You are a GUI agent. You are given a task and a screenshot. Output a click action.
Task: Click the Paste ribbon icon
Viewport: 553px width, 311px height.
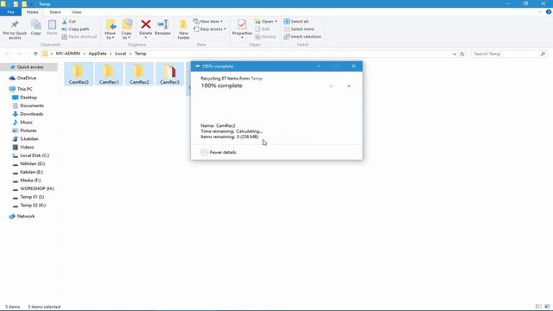point(52,28)
